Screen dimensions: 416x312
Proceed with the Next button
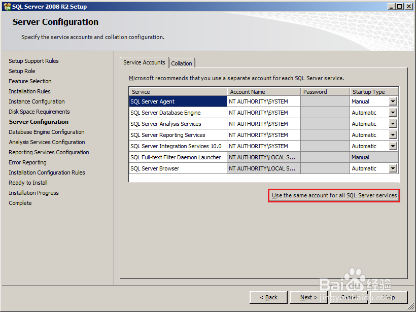308,297
